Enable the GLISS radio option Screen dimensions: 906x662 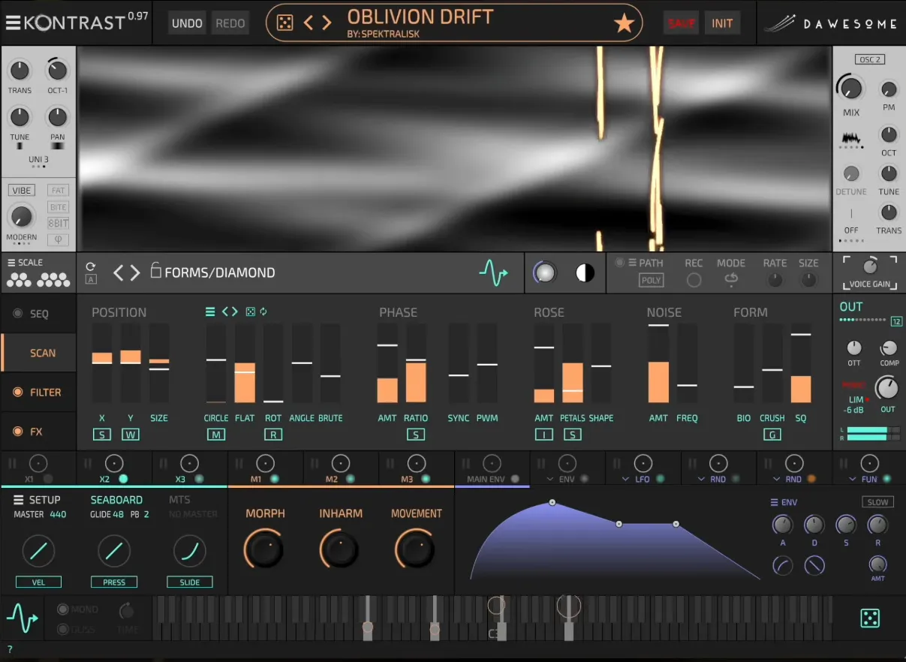(x=64, y=629)
